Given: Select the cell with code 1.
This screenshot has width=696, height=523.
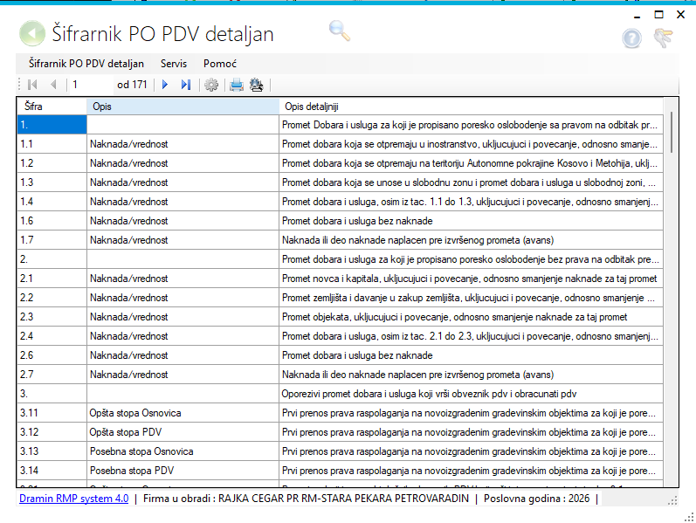Looking at the screenshot, I should [52, 125].
